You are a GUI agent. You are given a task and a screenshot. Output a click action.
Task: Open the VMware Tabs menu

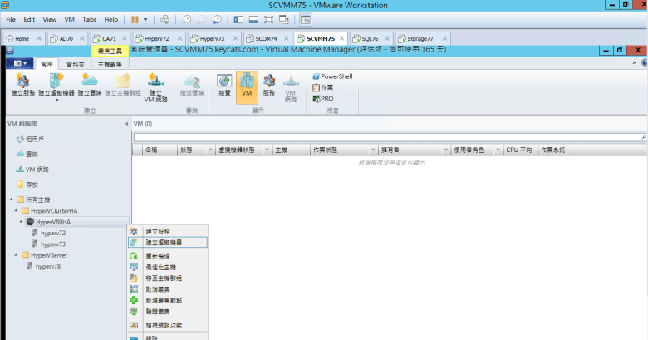point(89,18)
